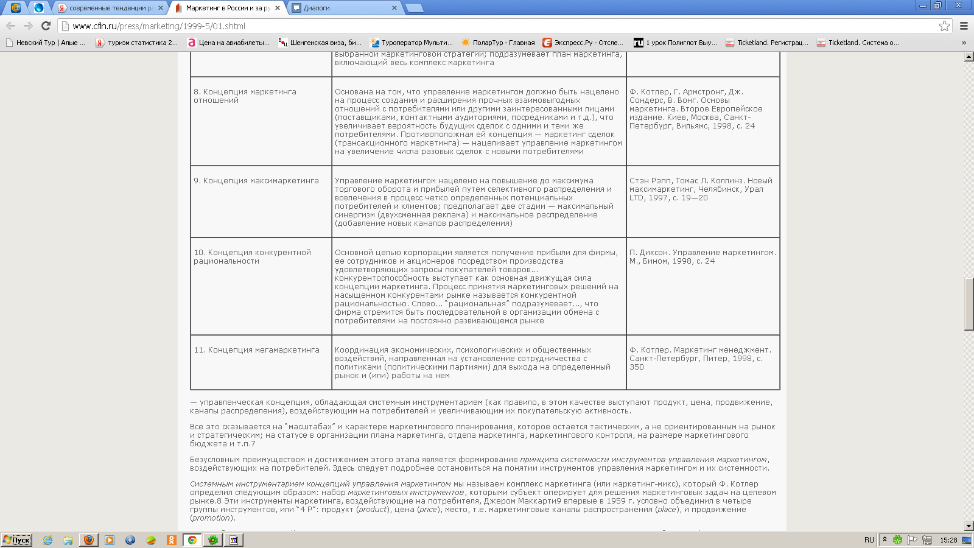
Task: Open the media player taskbar icon
Action: pos(110,540)
